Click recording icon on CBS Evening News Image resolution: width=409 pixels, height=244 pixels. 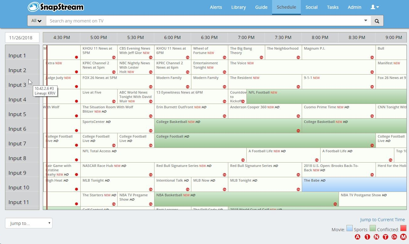point(151,57)
